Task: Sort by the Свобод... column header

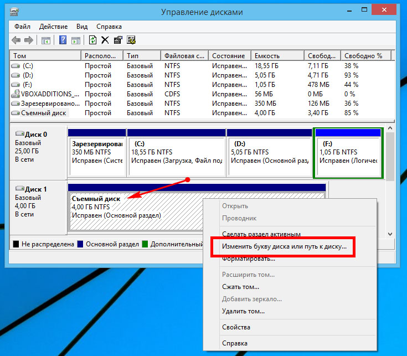Action: (x=322, y=55)
